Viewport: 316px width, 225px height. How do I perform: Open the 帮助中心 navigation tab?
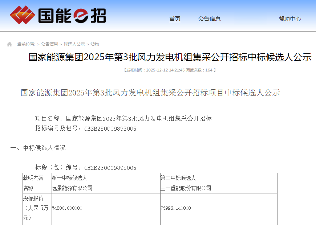[290, 19]
